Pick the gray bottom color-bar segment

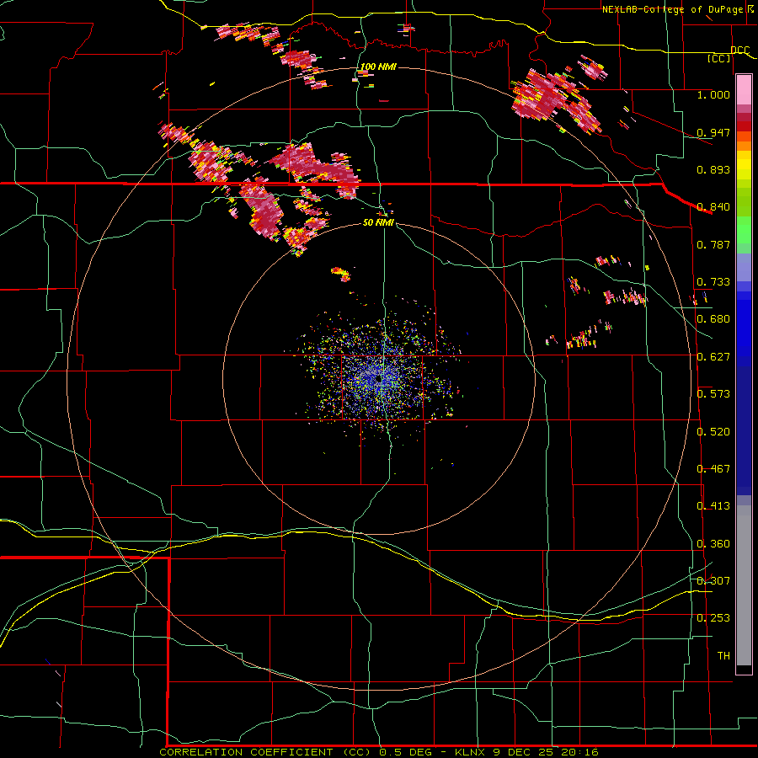(x=744, y=585)
